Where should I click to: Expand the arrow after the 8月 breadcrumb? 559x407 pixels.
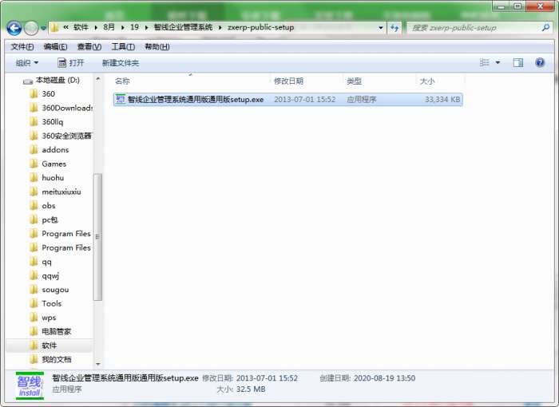tap(123, 27)
